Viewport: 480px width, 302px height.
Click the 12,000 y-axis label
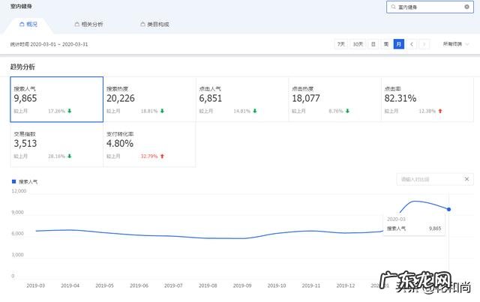(19, 191)
